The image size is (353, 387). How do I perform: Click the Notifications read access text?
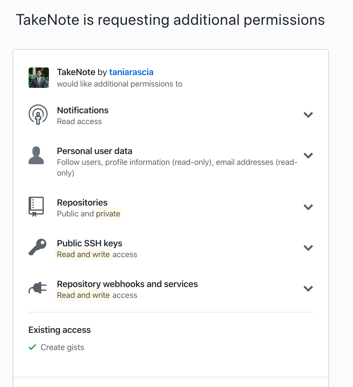(79, 121)
